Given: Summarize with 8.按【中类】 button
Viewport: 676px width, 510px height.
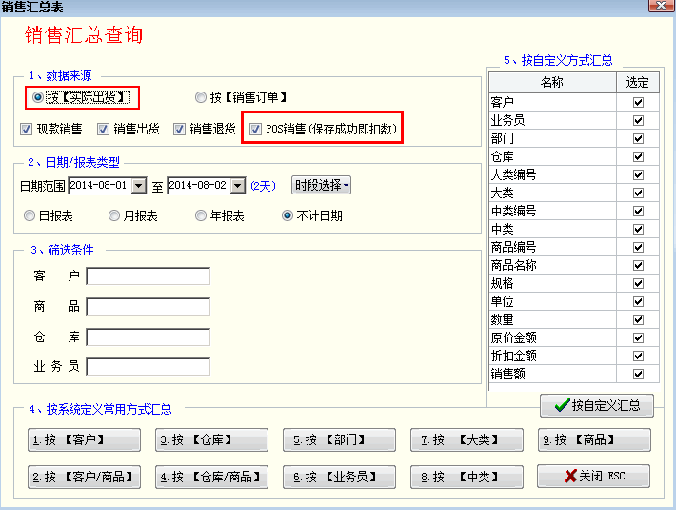Looking at the screenshot, I should [x=467, y=478].
